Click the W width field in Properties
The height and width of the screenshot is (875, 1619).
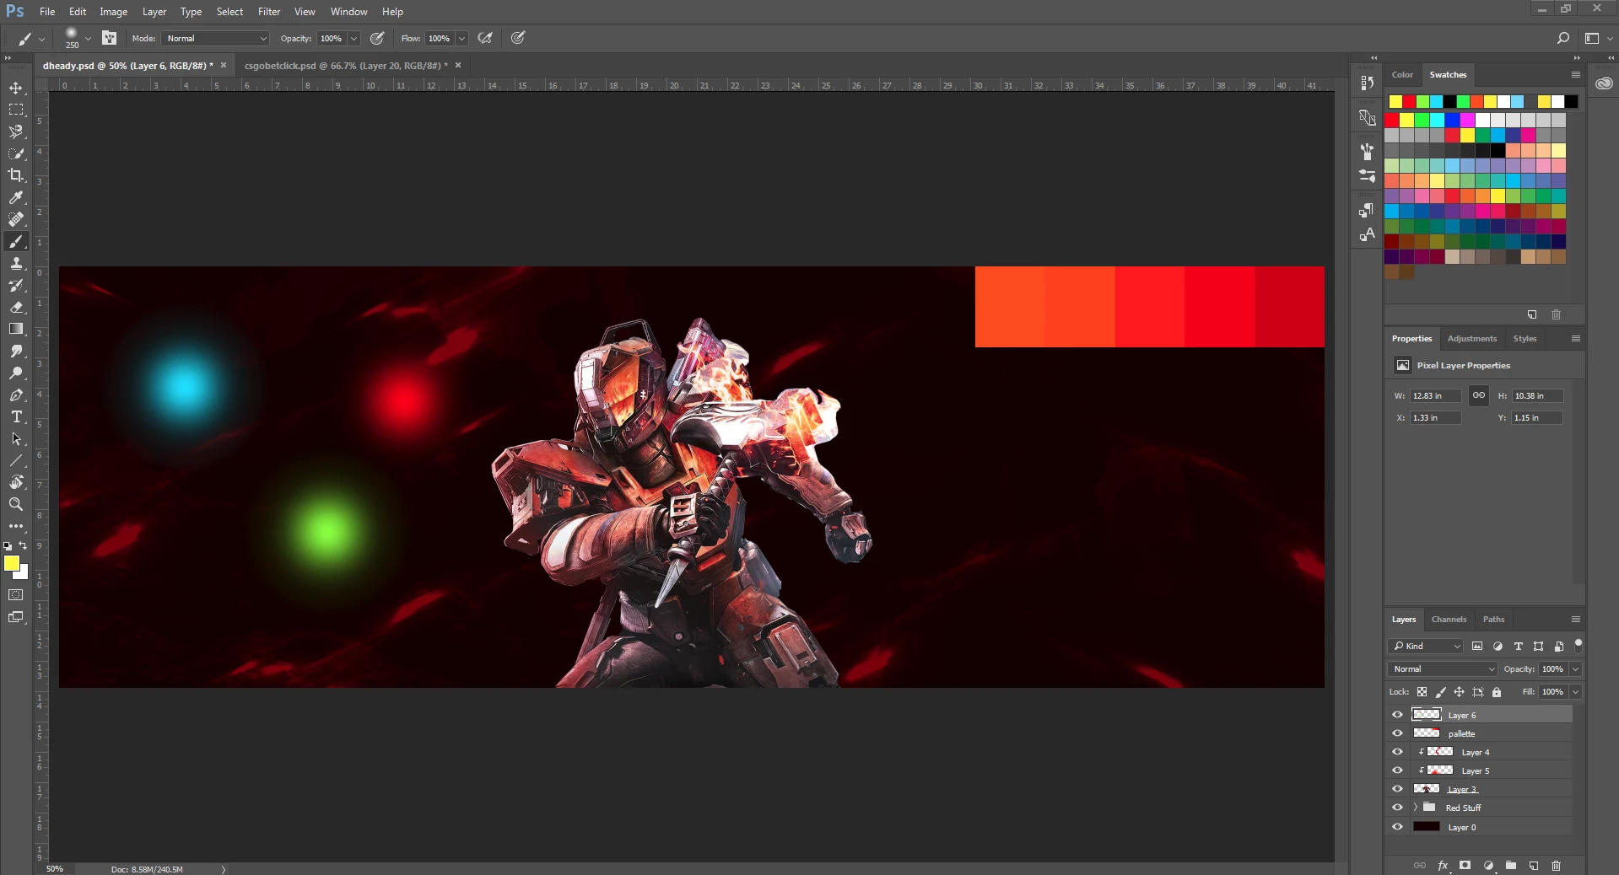[x=1435, y=395]
